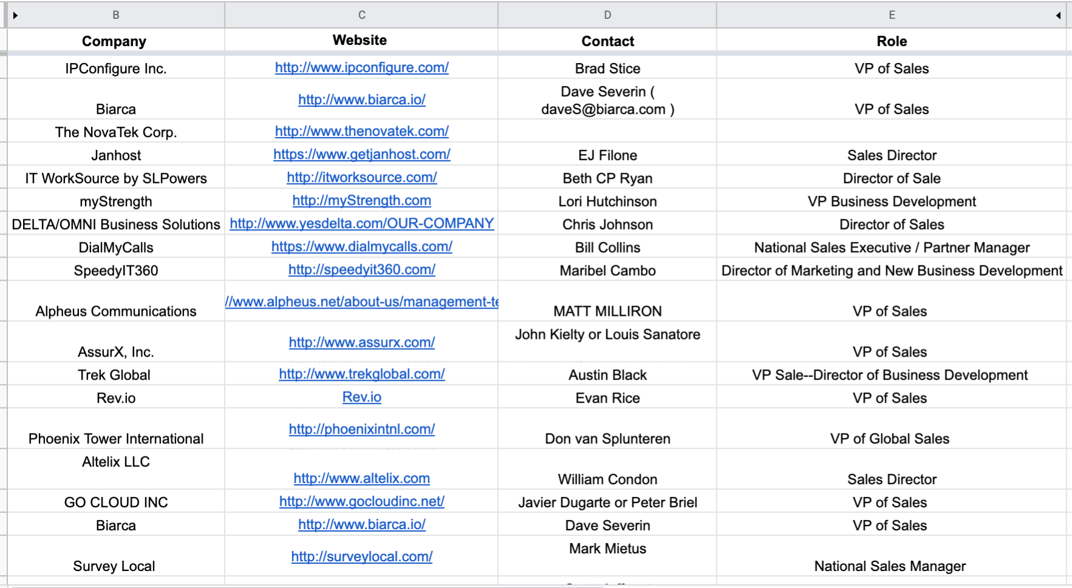
Task: Select IT WorkSource by SLPowers cell
Action: pyautogui.click(x=116, y=178)
